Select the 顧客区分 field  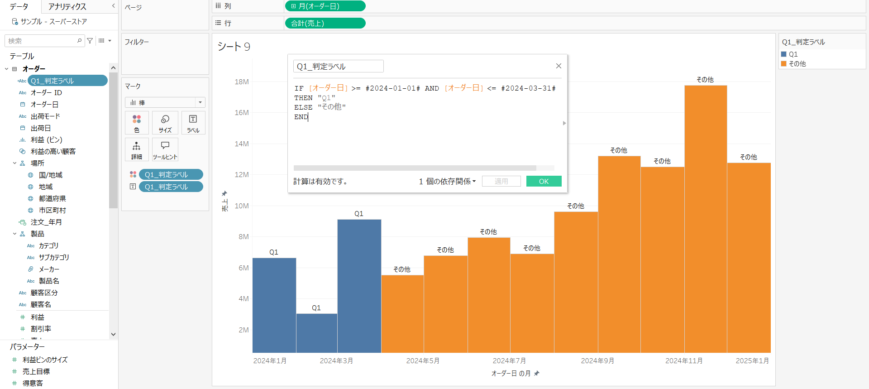pyautogui.click(x=44, y=293)
